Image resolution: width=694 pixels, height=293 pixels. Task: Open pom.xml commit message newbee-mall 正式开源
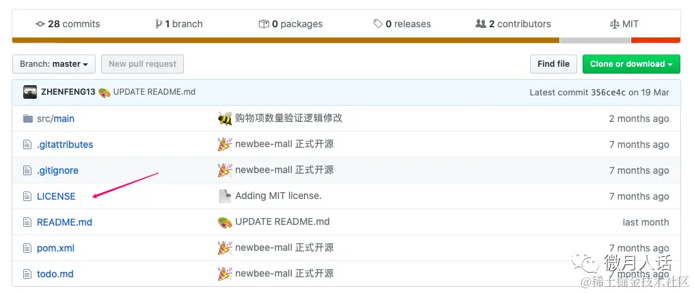(285, 247)
